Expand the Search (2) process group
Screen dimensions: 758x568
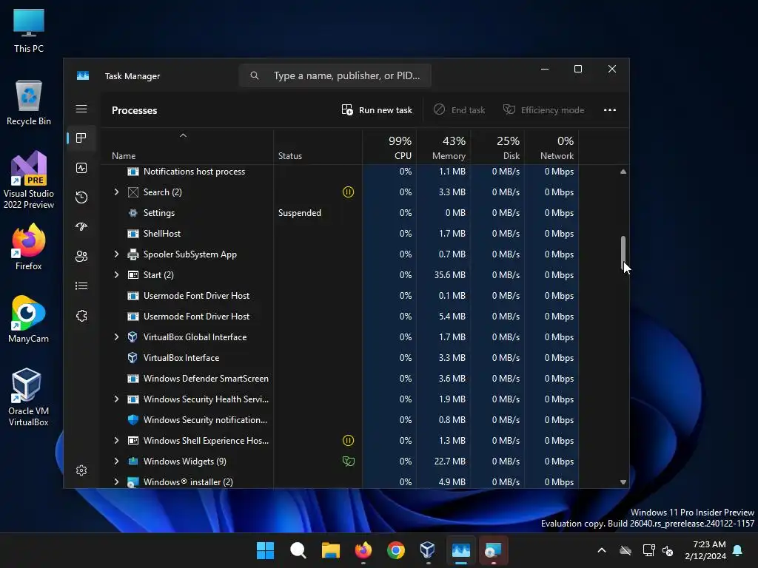[116, 192]
